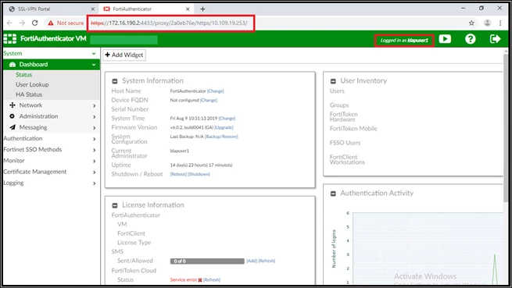
Task: Open the help question mark icon
Action: (x=471, y=39)
